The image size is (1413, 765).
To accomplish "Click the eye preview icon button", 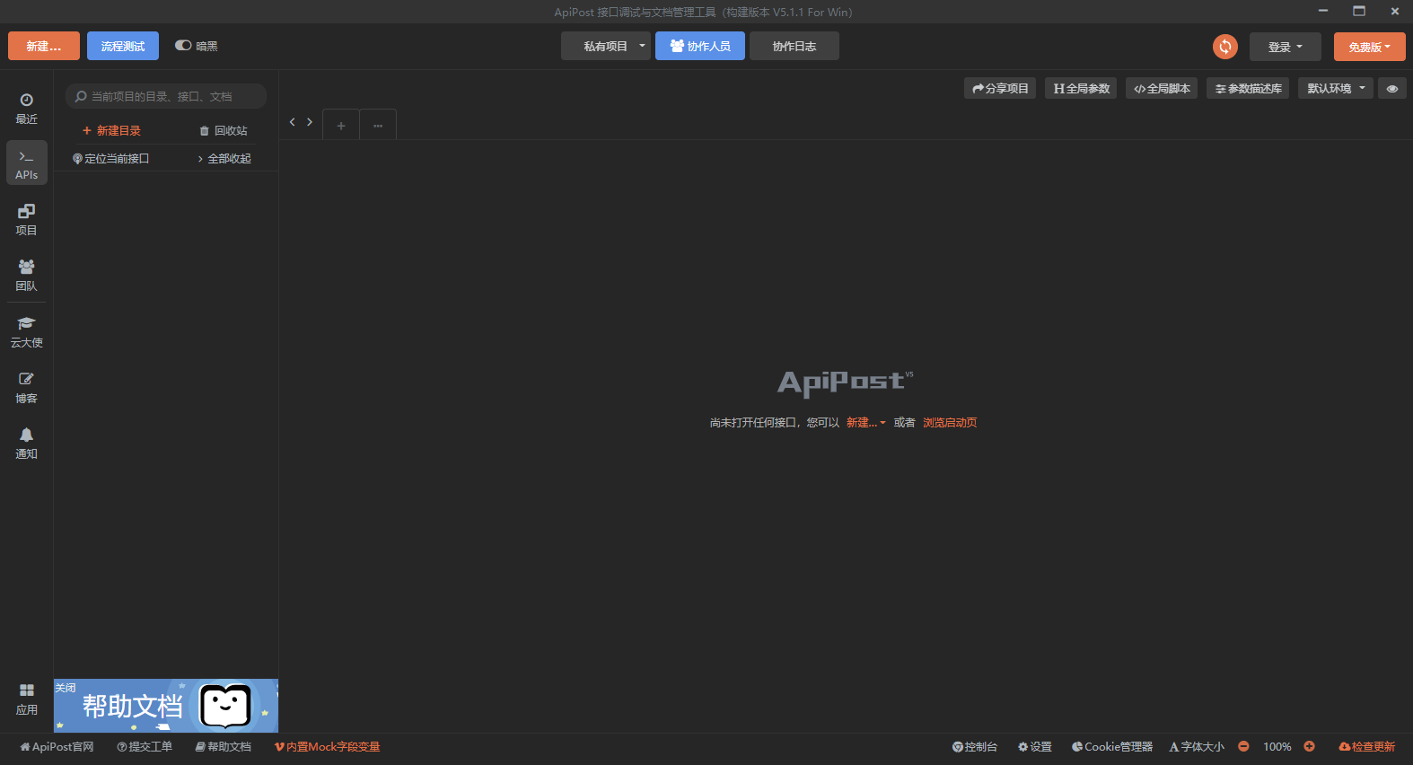I will (x=1392, y=88).
